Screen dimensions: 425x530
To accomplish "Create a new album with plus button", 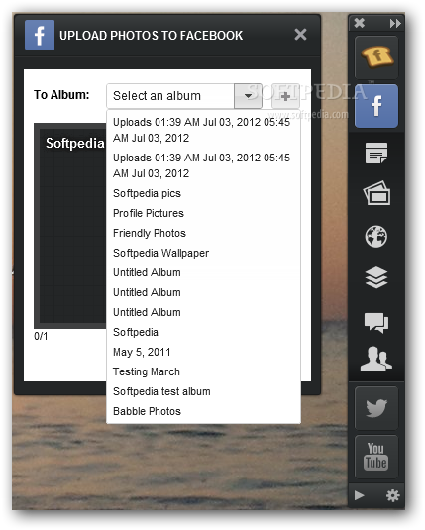I will (x=285, y=96).
